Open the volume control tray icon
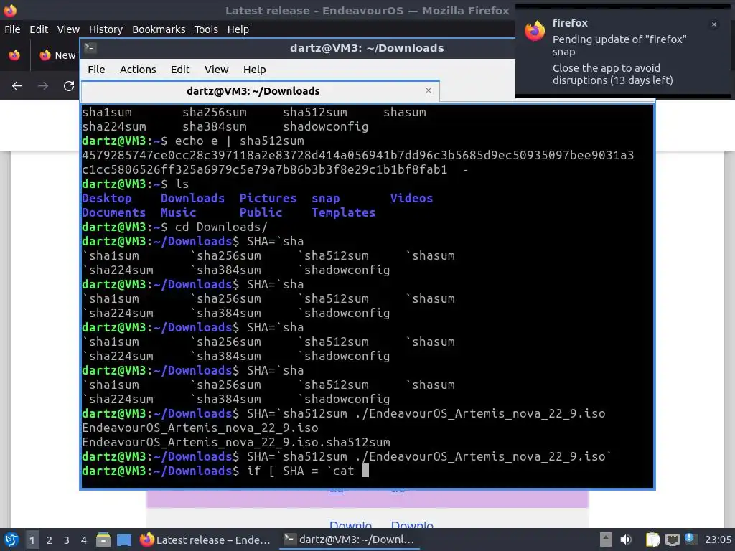The image size is (735, 551). coord(626,540)
